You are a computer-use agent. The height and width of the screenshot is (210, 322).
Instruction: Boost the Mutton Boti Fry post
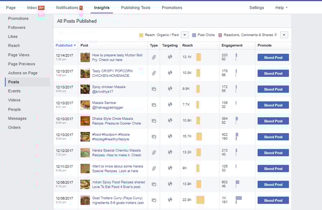[273, 58]
